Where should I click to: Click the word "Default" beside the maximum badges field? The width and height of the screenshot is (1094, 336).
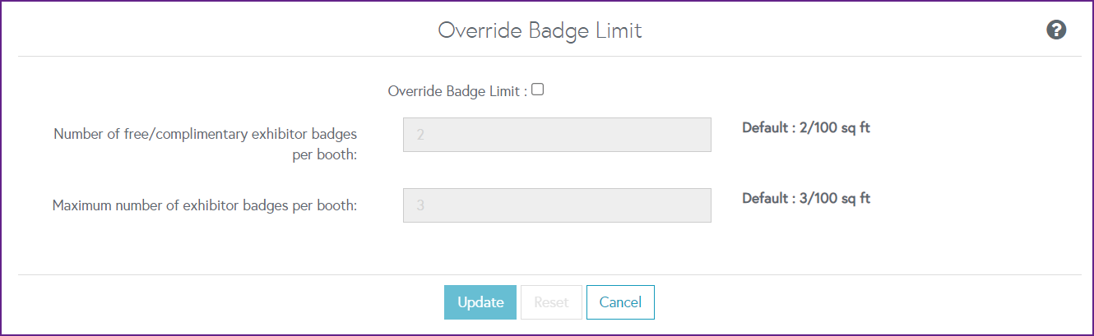click(x=766, y=198)
